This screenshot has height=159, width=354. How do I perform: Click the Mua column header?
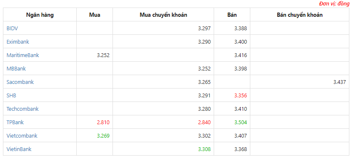point(95,15)
